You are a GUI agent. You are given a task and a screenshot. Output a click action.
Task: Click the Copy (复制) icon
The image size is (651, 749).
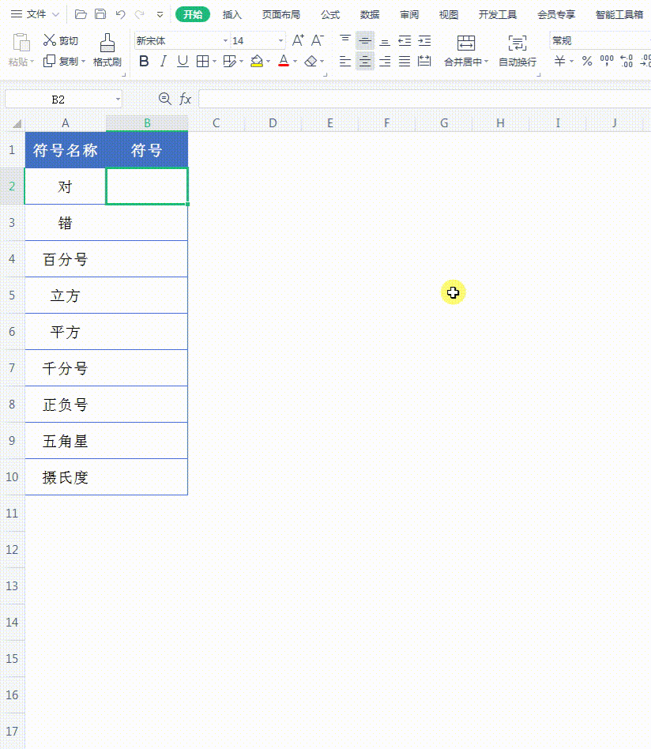coord(49,61)
